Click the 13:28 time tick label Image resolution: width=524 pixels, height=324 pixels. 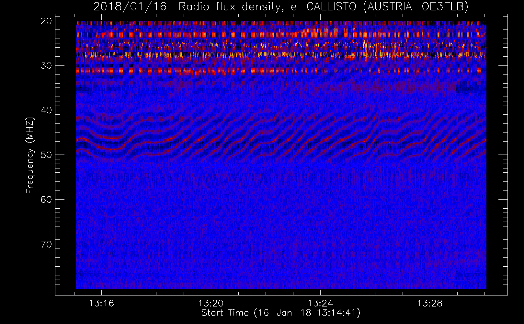tap(430, 304)
